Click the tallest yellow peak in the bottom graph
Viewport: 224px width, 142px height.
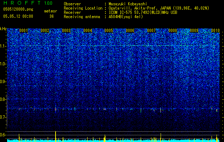[56, 136]
